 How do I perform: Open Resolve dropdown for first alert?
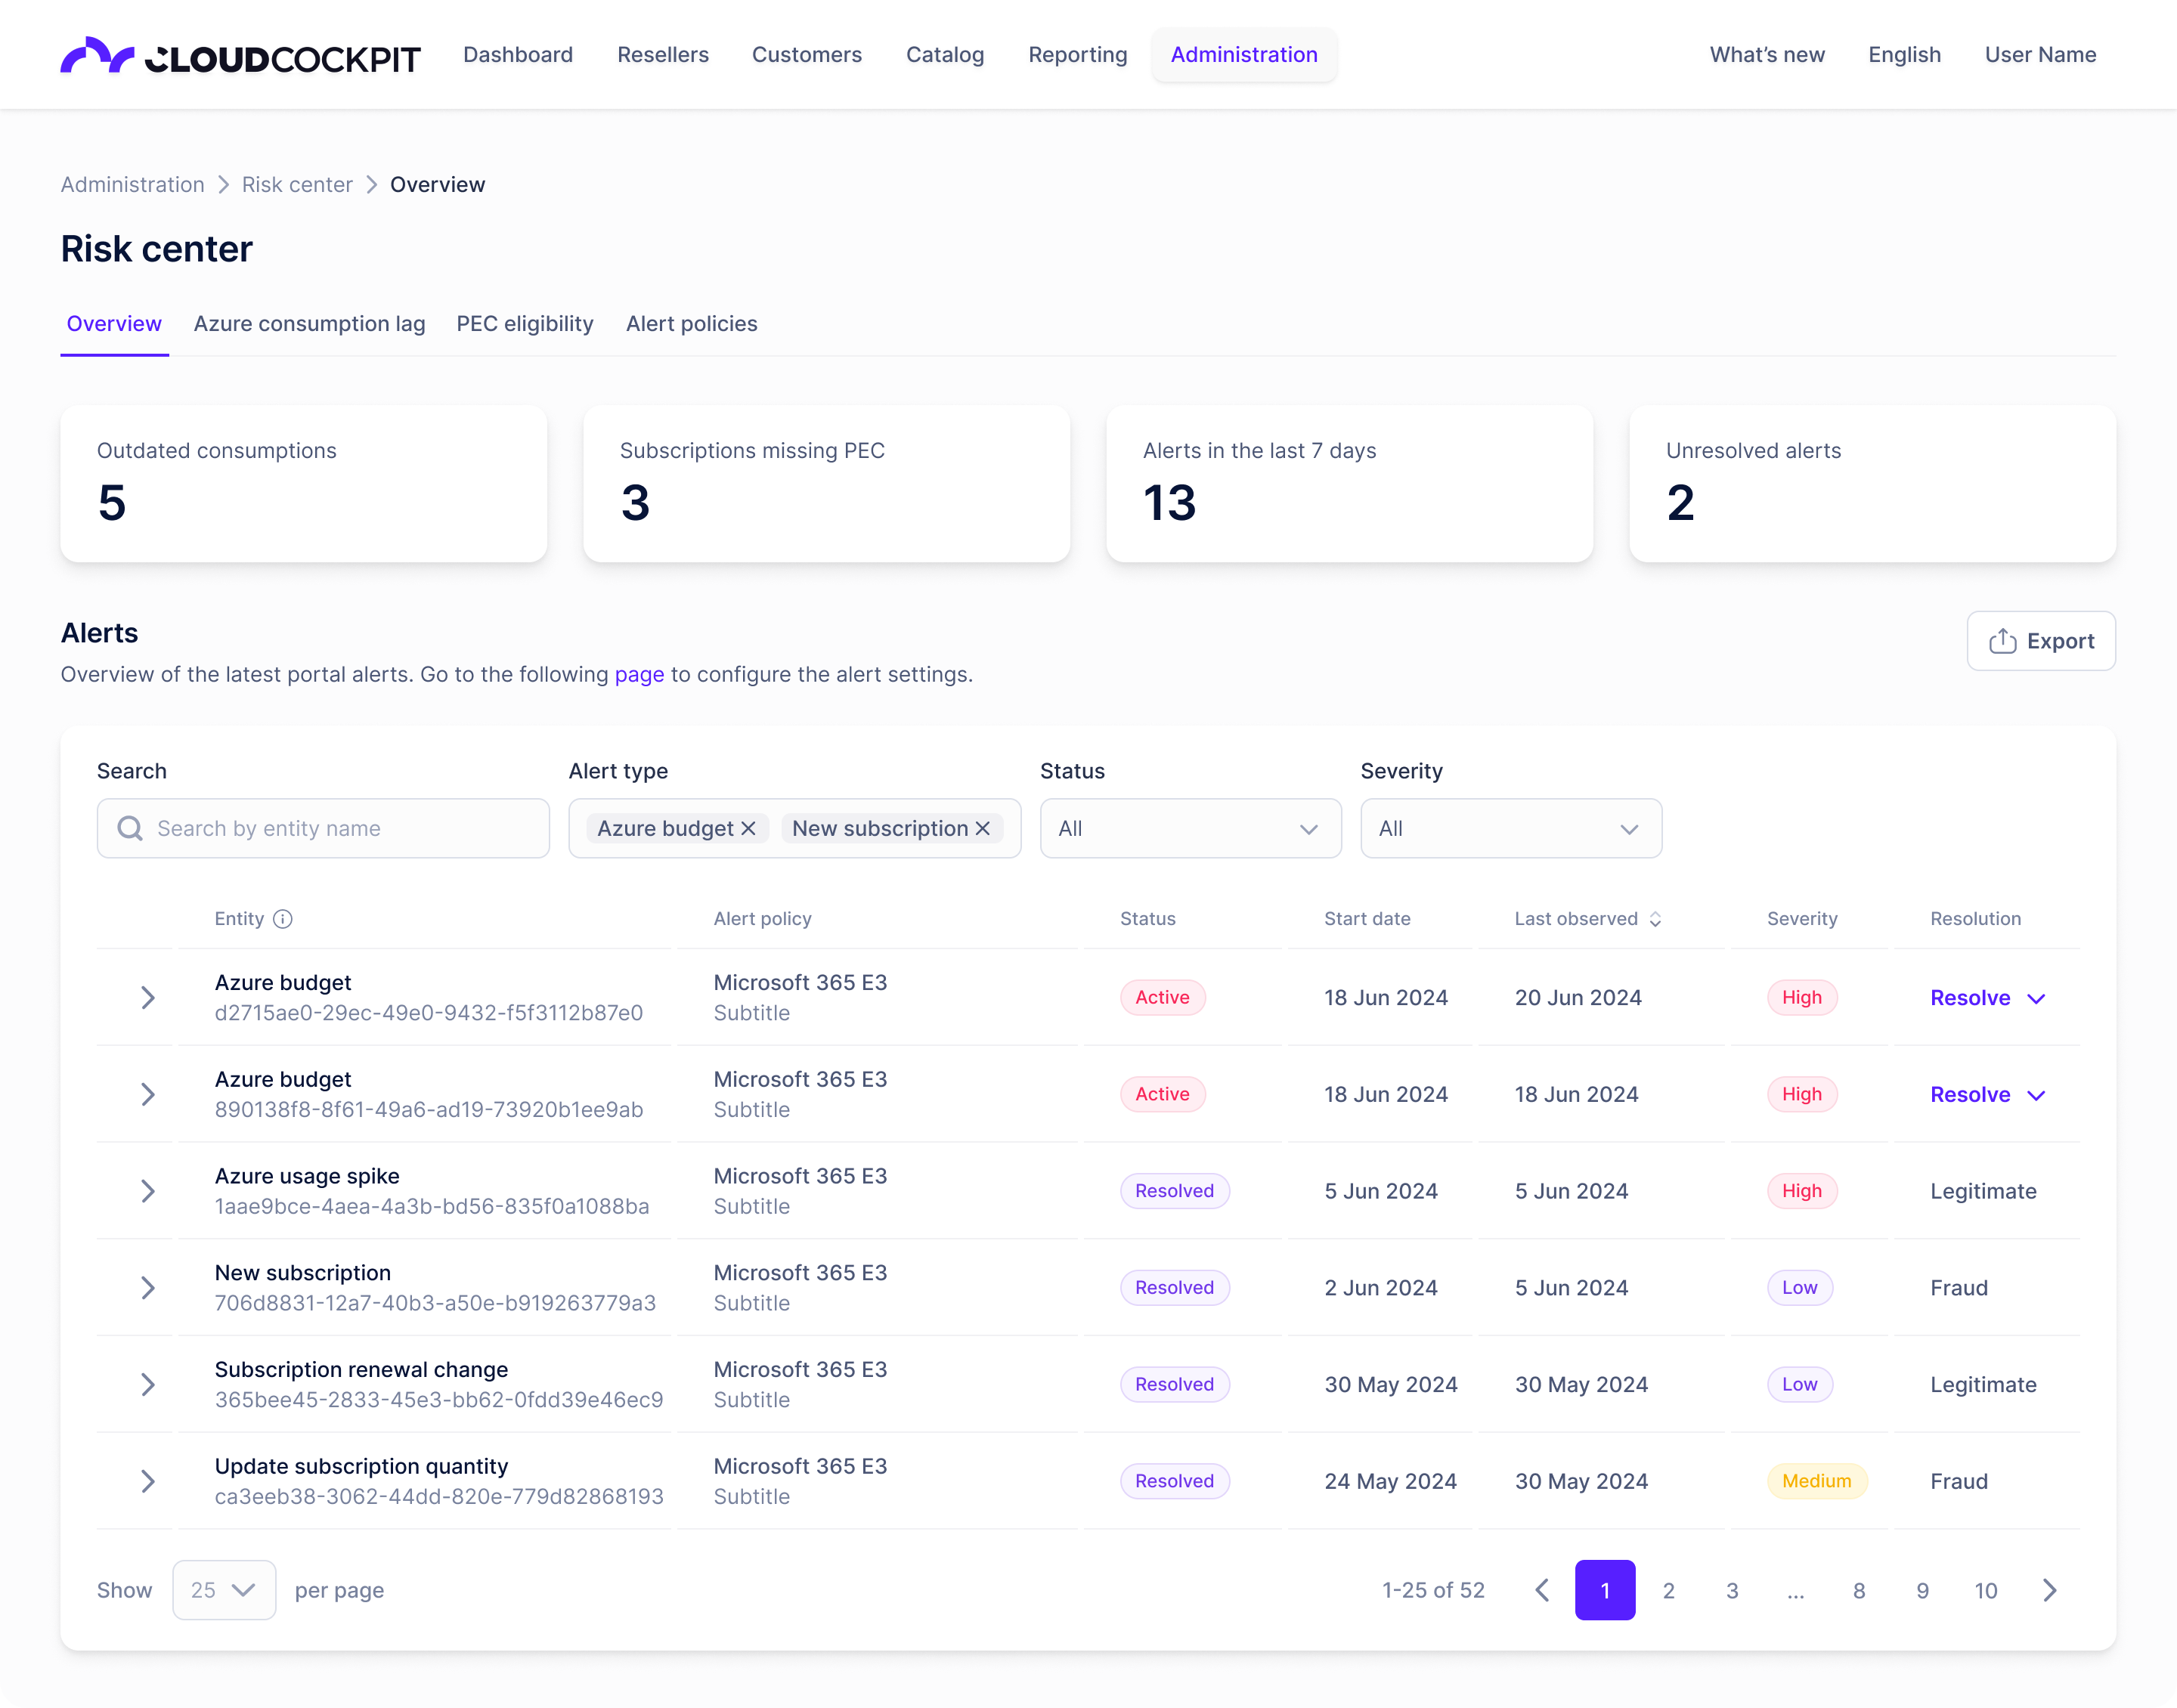coord(2036,998)
